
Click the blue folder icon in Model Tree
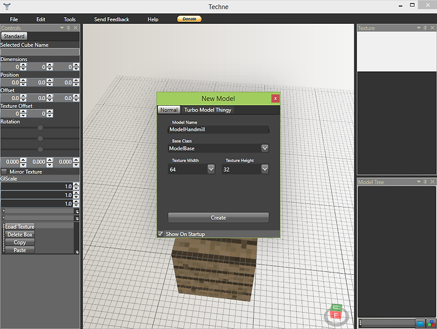click(420, 324)
